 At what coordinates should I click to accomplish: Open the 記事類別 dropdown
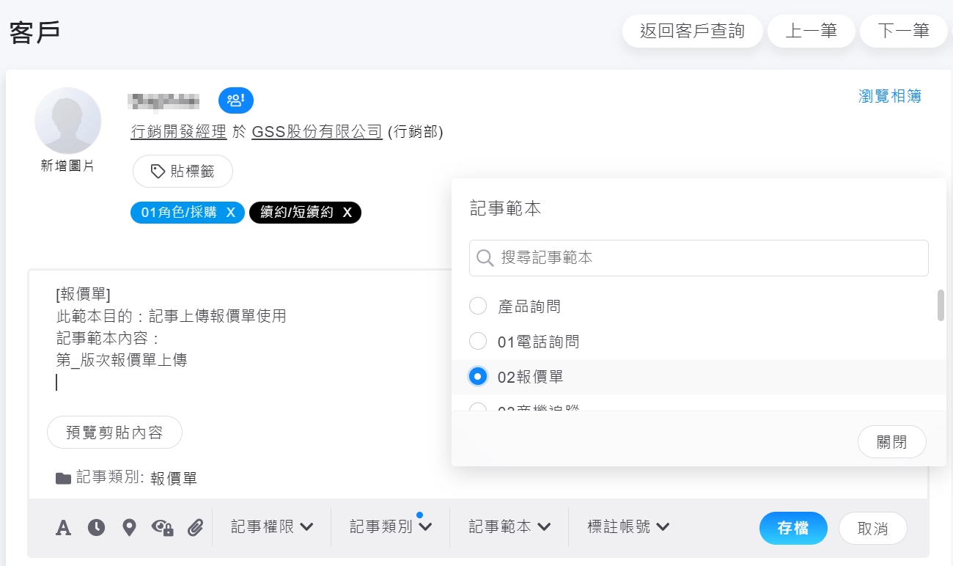pyautogui.click(x=390, y=526)
